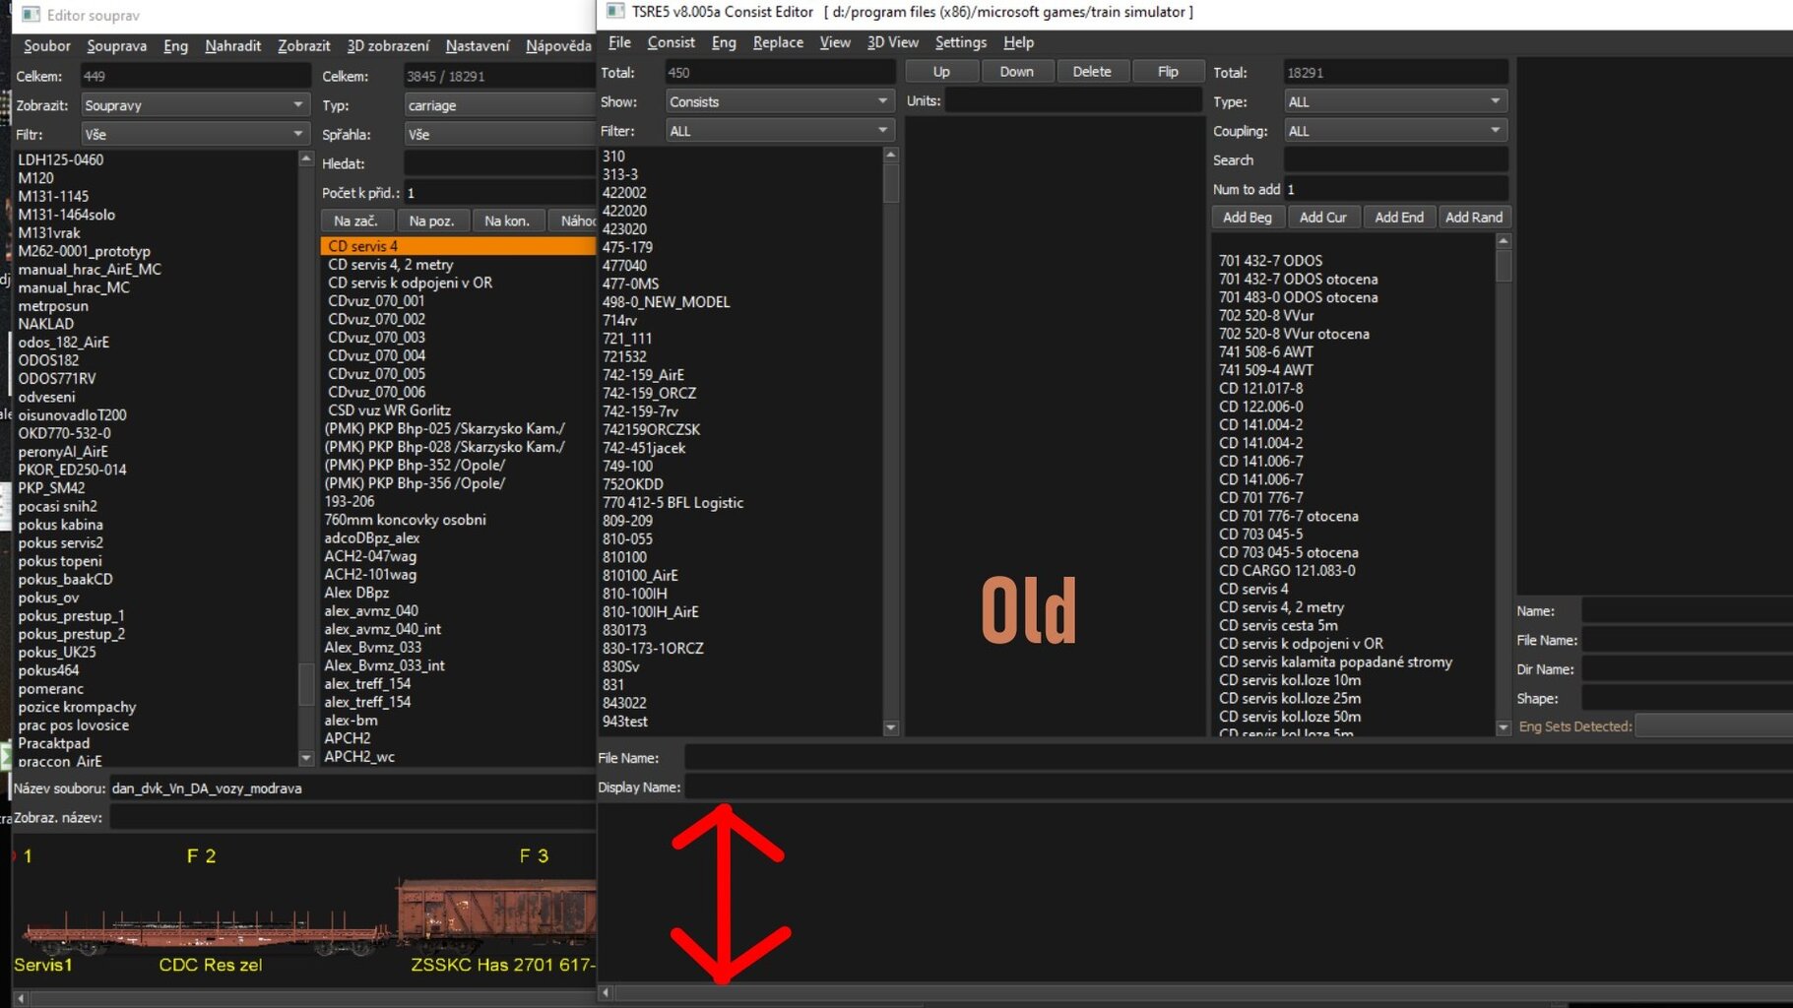Screen dimensions: 1793x1008
Task: Open the Nahradit menu
Action: click(232, 46)
